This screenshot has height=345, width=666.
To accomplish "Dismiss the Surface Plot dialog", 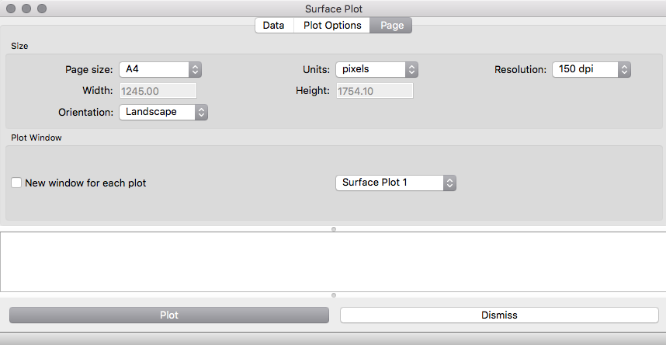I will click(499, 315).
